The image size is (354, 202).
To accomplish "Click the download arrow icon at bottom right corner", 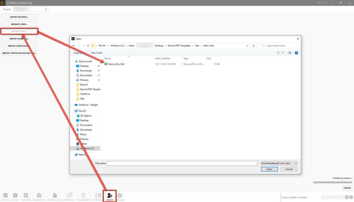I will (351, 197).
